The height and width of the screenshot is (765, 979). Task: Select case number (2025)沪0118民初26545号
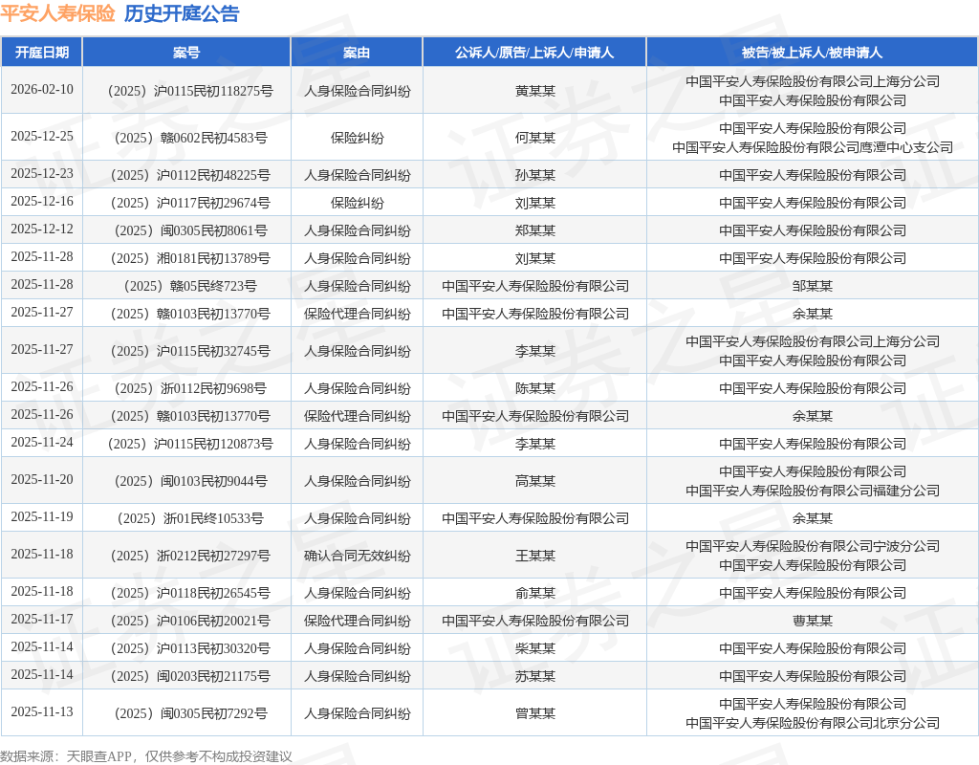pos(190,593)
